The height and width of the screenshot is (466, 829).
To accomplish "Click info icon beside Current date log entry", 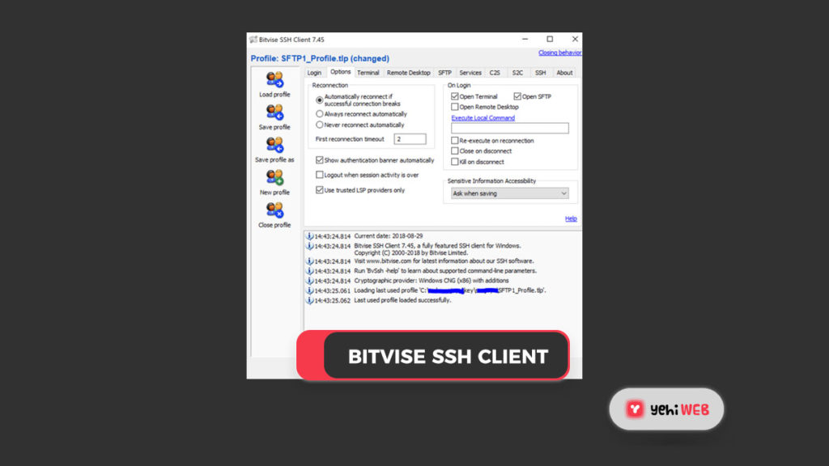I will (309, 236).
